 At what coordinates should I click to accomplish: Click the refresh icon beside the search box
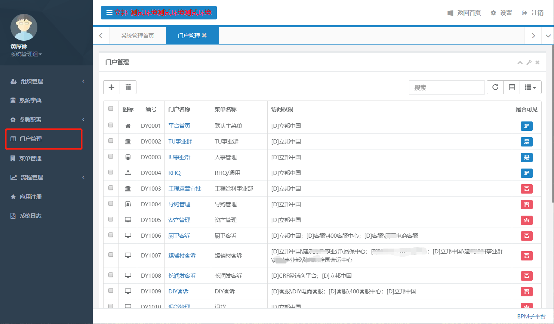pyautogui.click(x=495, y=87)
